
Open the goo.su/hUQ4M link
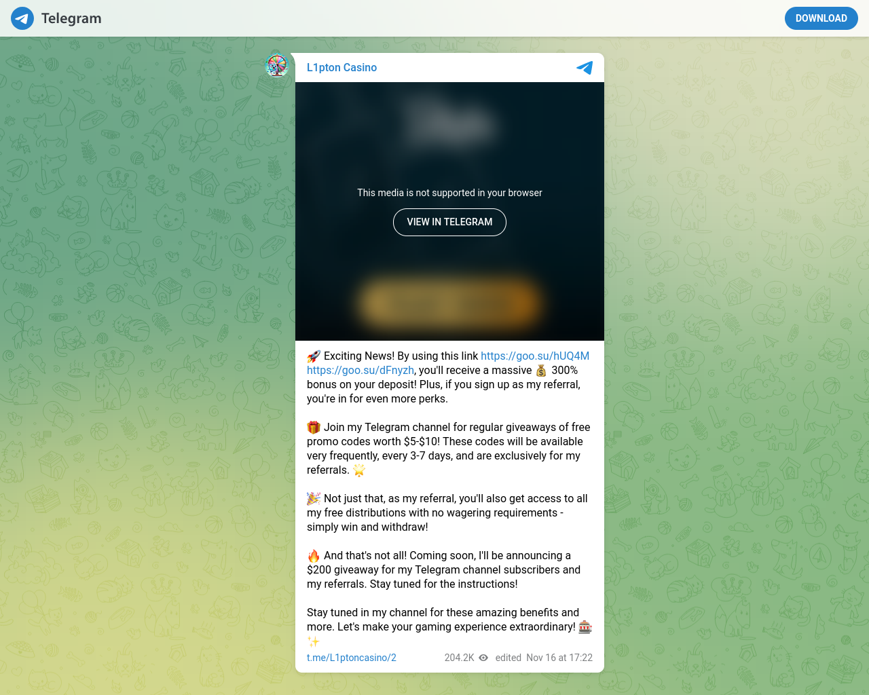[535, 356]
